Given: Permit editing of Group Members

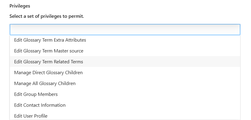Looking at the screenshot, I should click(125, 94).
